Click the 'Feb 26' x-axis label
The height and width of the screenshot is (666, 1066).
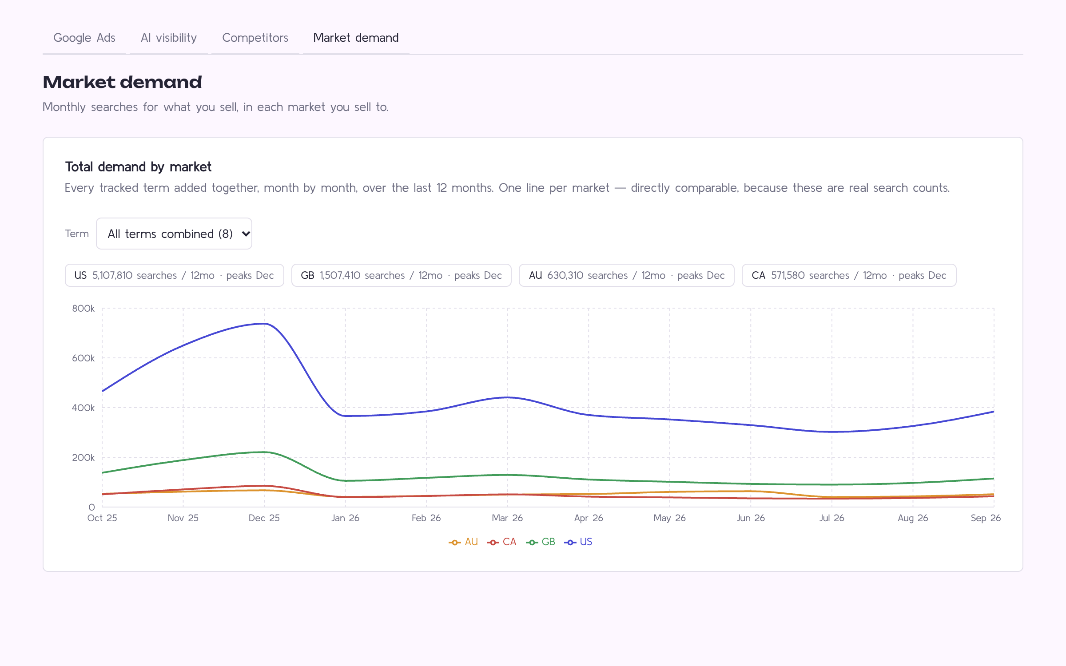click(426, 518)
